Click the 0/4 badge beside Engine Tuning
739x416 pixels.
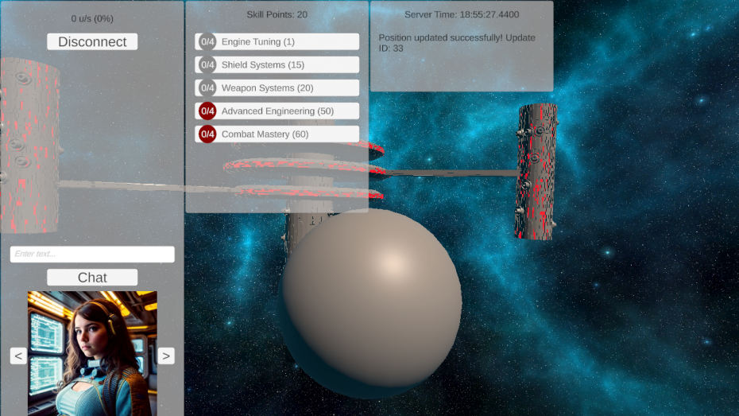pos(207,41)
